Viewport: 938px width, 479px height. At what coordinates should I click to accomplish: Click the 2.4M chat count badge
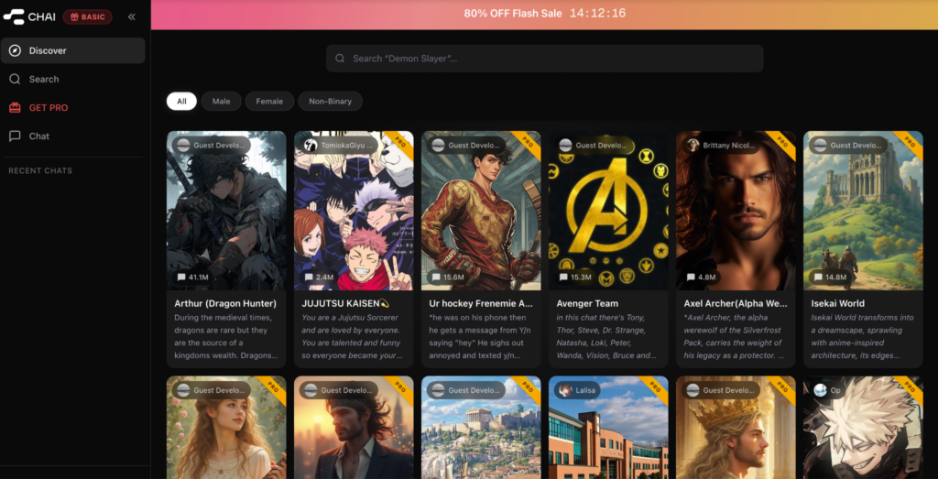(319, 278)
